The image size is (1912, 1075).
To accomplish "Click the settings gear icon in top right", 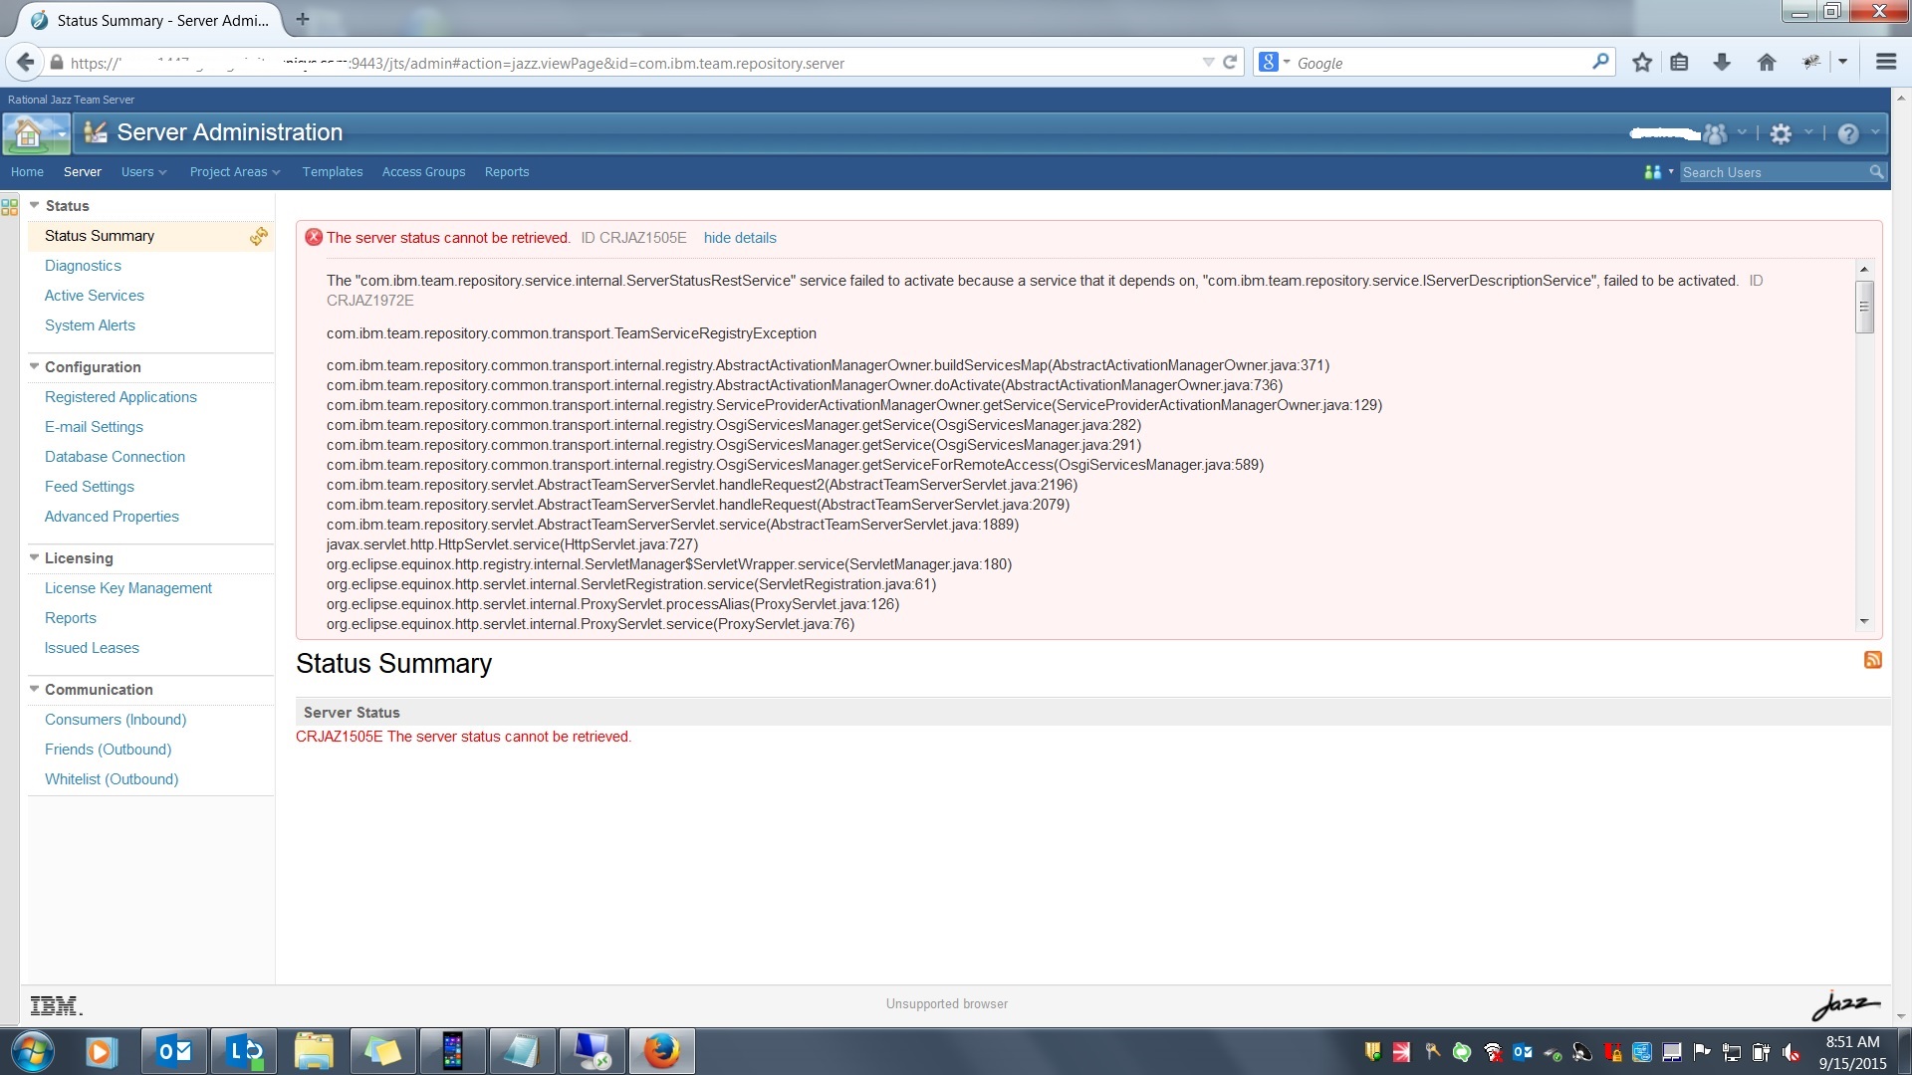I will pyautogui.click(x=1780, y=132).
